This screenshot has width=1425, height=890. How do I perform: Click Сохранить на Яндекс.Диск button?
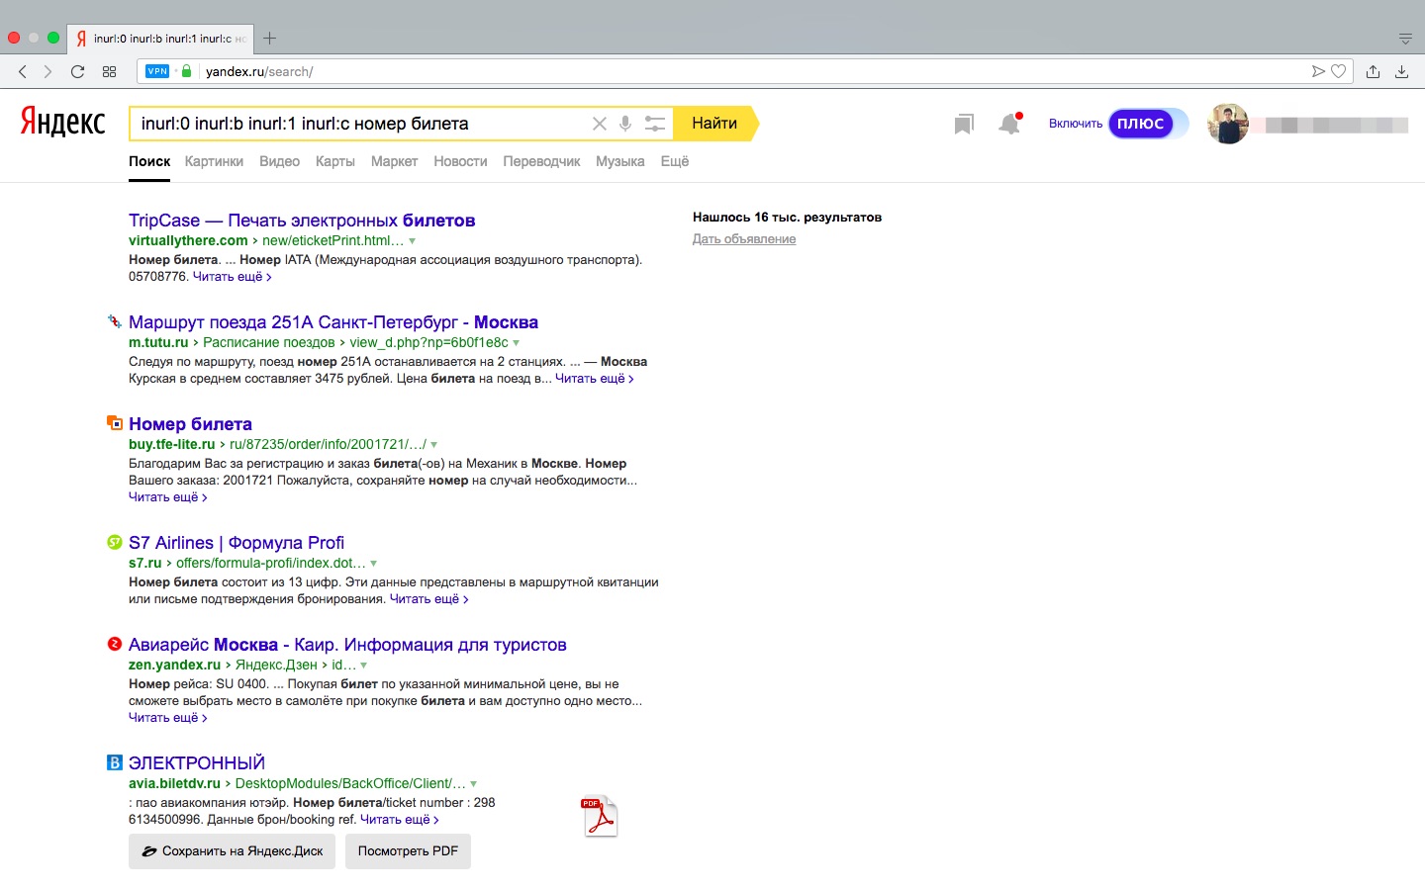(x=232, y=851)
